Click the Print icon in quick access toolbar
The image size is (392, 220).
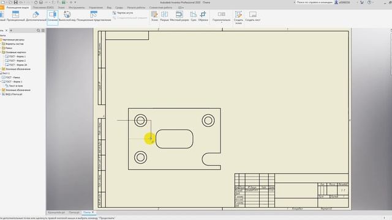pos(41,2)
